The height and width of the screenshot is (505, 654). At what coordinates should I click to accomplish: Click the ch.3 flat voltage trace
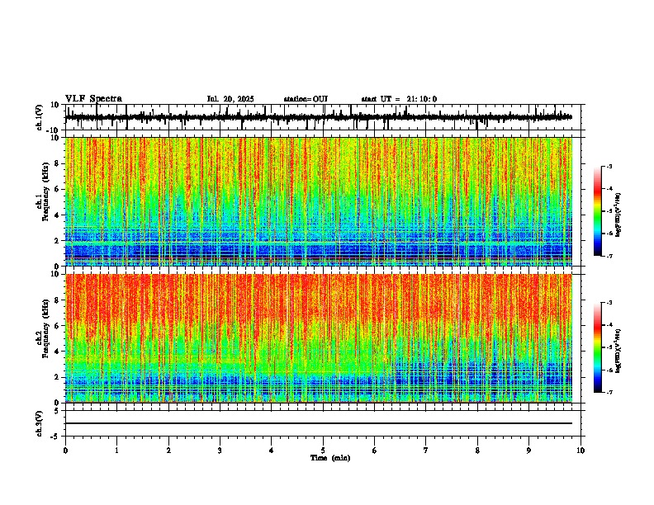(x=319, y=423)
